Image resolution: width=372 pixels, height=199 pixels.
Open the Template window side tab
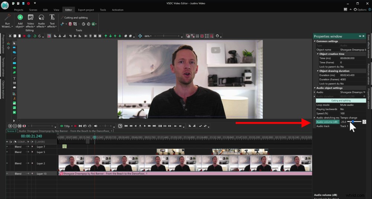coord(3,67)
